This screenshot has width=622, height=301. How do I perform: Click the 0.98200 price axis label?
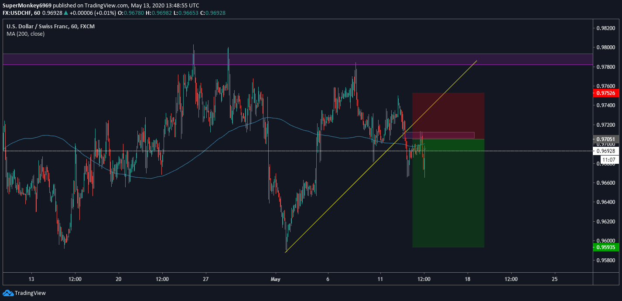pos(606,28)
